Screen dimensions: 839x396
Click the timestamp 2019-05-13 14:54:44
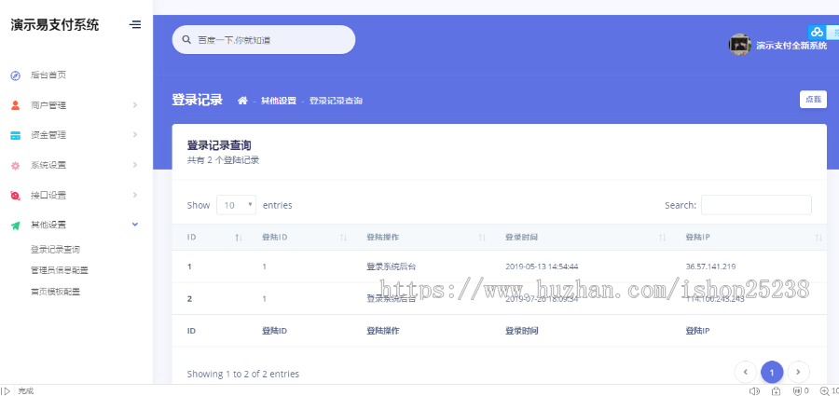pos(542,266)
